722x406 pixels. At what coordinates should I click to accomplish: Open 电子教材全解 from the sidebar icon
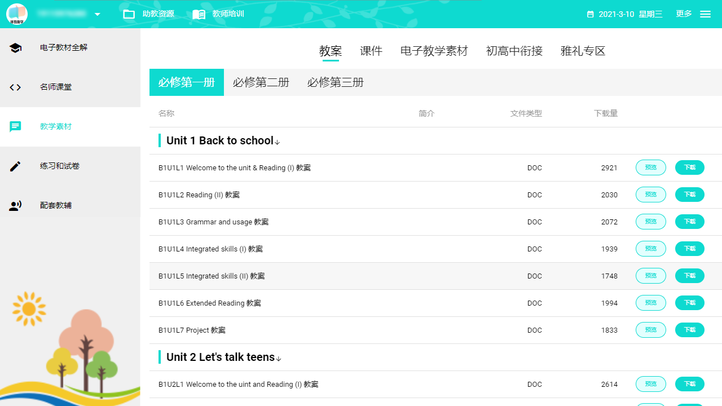15,48
